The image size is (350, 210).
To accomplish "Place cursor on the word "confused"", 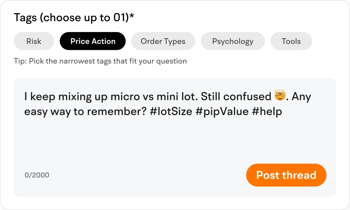I will (247, 97).
